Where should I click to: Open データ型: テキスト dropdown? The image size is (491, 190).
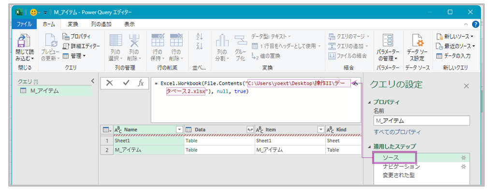click(x=271, y=36)
